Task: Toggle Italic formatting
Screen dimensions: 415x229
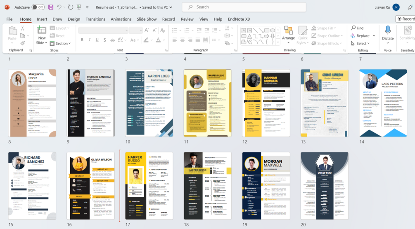Action: pyautogui.click(x=90, y=40)
